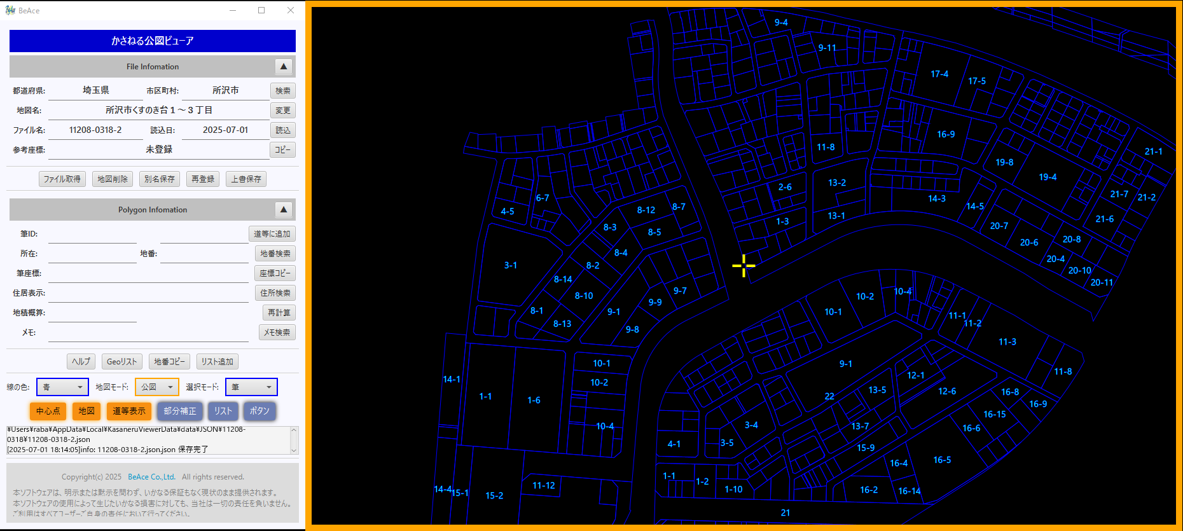Select parcel labeled 13-2 on the map
The image size is (1183, 531).
837,183
